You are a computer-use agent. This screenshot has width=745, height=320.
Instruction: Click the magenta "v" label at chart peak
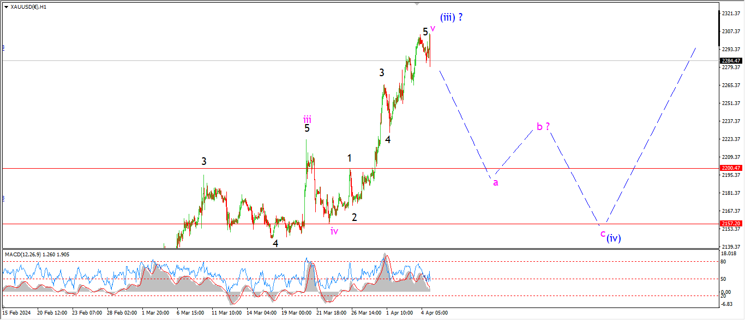432,28
